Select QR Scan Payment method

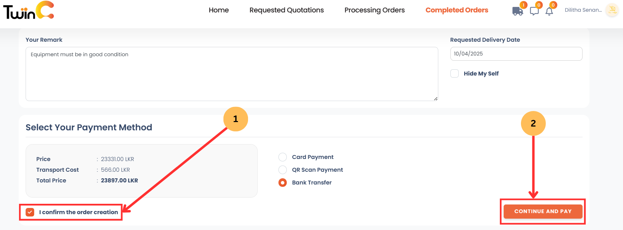283,170
